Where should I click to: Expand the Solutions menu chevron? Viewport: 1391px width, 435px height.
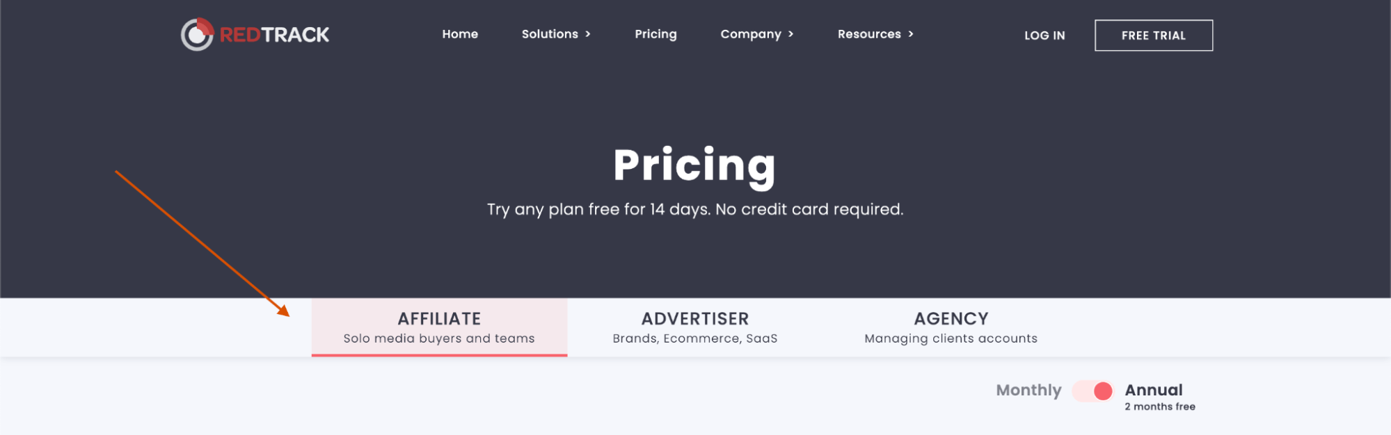(x=588, y=34)
